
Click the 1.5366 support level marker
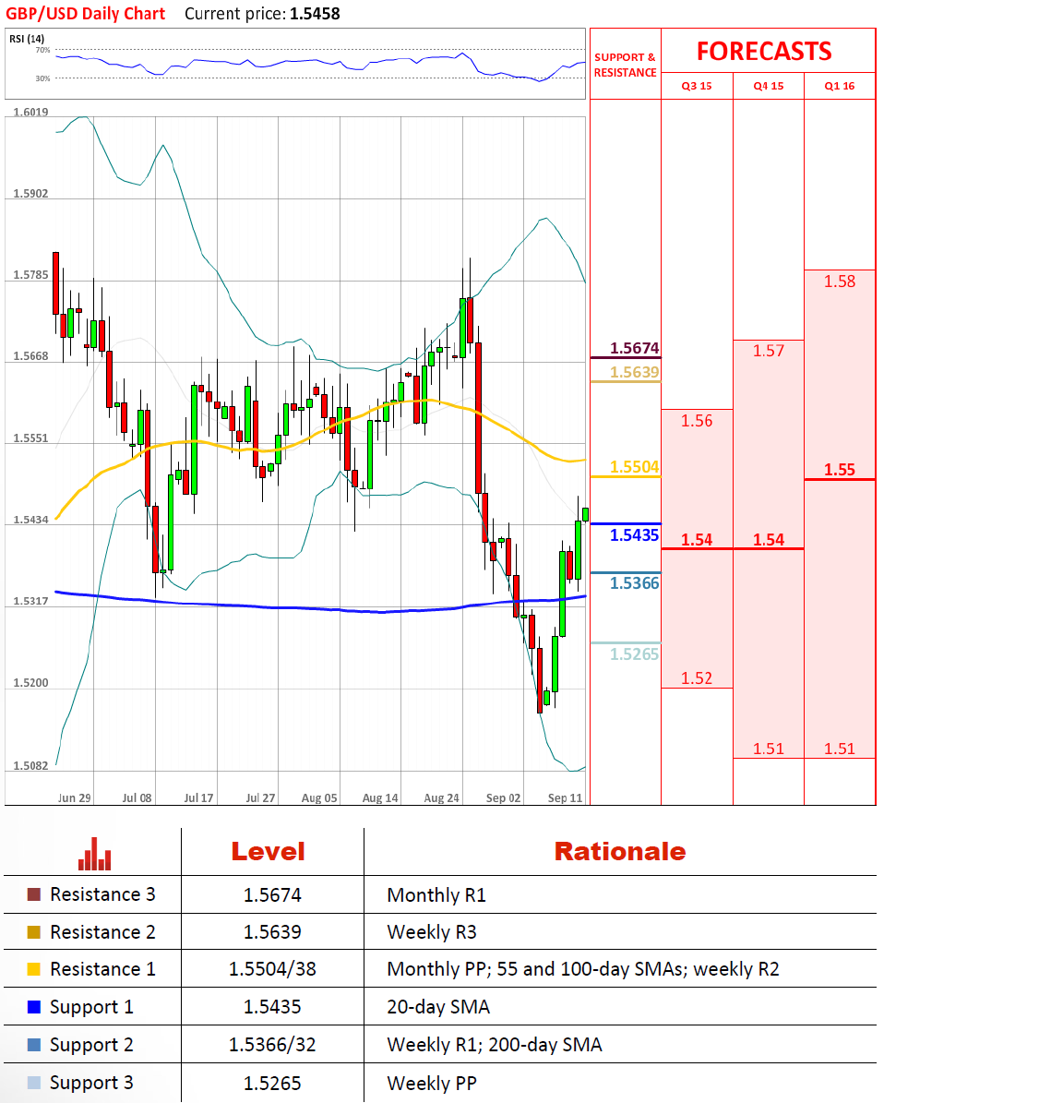pos(634,583)
